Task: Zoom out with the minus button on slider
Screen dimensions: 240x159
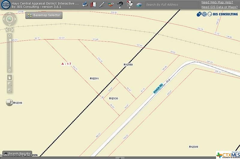Action: [x=10, y=70]
